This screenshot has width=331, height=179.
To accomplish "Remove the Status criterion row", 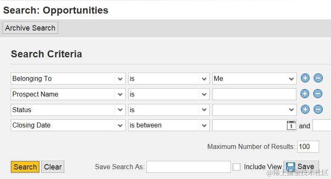I will point(318,110).
